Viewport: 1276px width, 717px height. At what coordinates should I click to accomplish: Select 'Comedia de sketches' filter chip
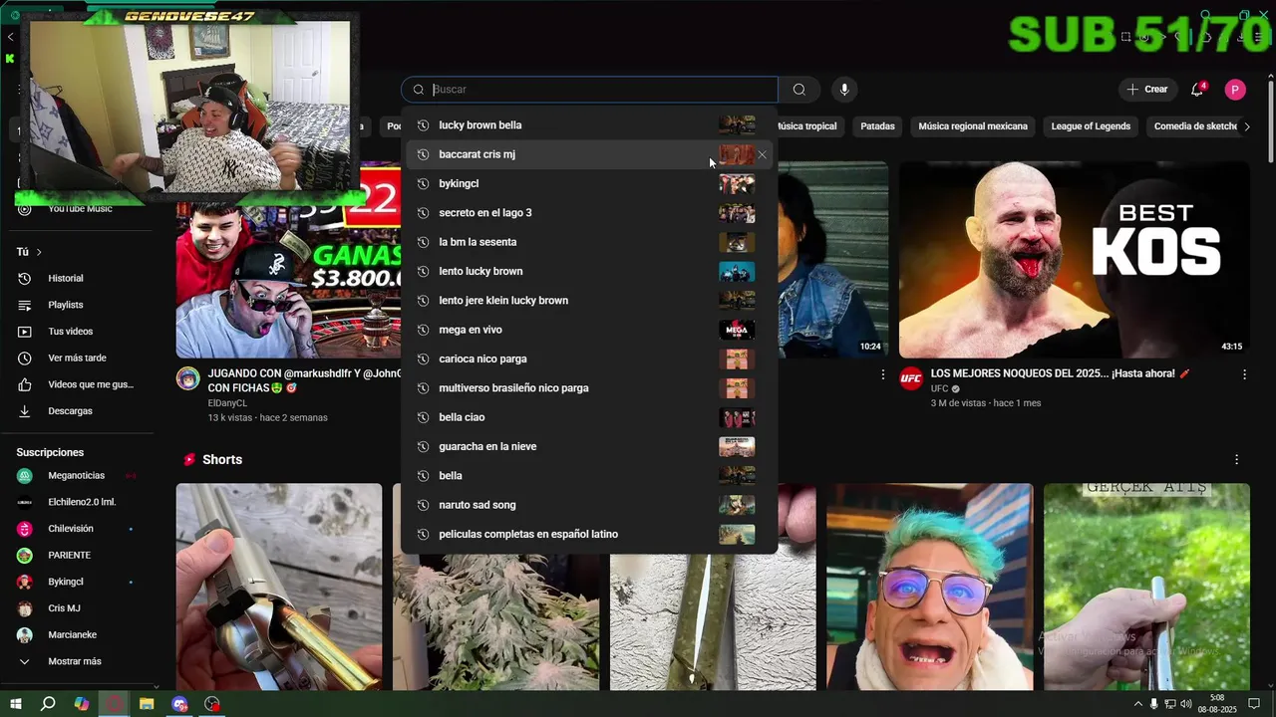tap(1194, 126)
